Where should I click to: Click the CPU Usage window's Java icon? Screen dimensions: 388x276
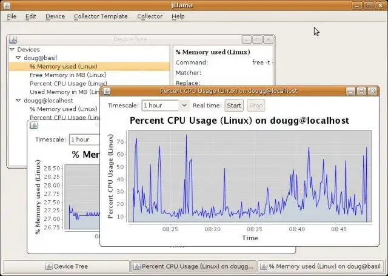107,91
